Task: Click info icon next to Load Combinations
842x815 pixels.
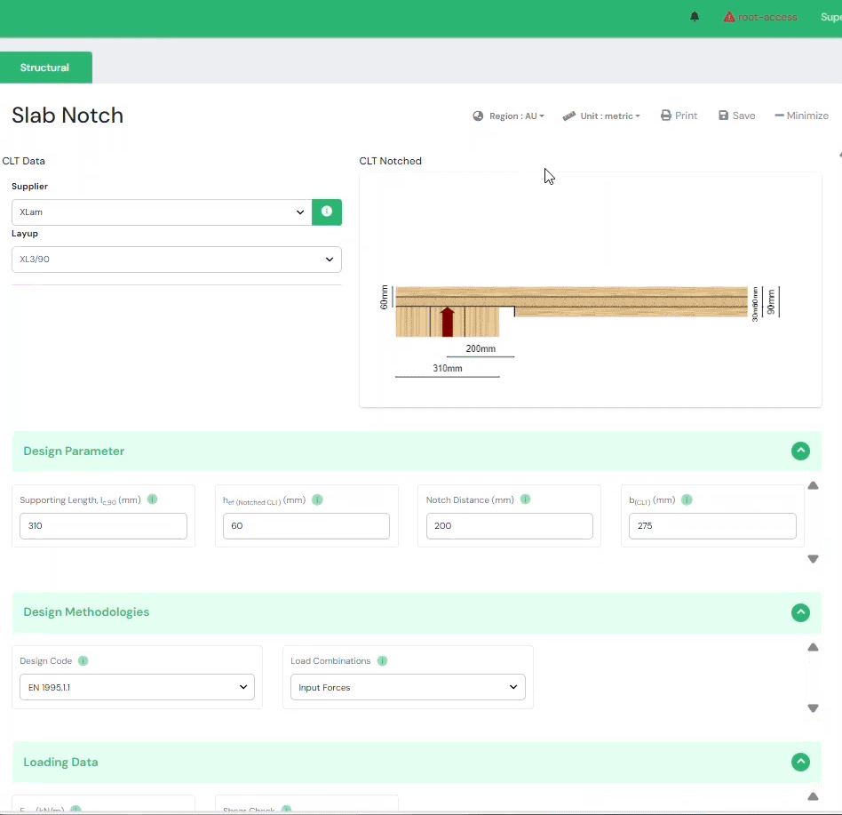Action: pyautogui.click(x=382, y=661)
